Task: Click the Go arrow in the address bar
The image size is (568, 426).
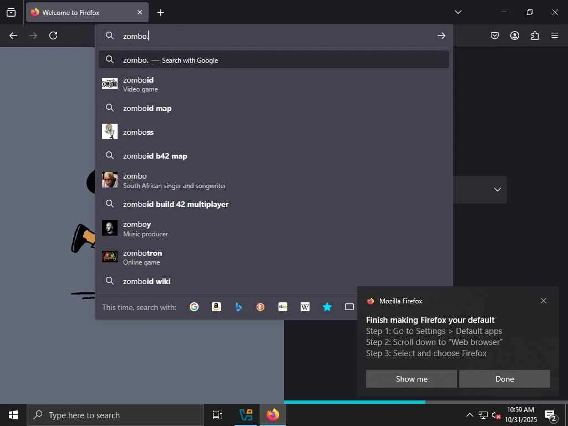Action: (x=441, y=35)
